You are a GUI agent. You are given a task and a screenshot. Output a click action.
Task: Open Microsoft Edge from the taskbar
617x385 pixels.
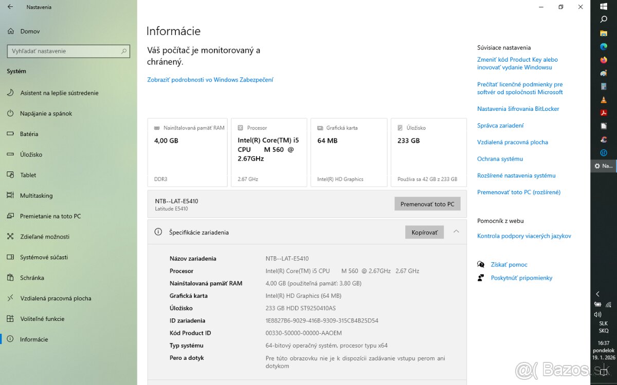click(x=604, y=47)
